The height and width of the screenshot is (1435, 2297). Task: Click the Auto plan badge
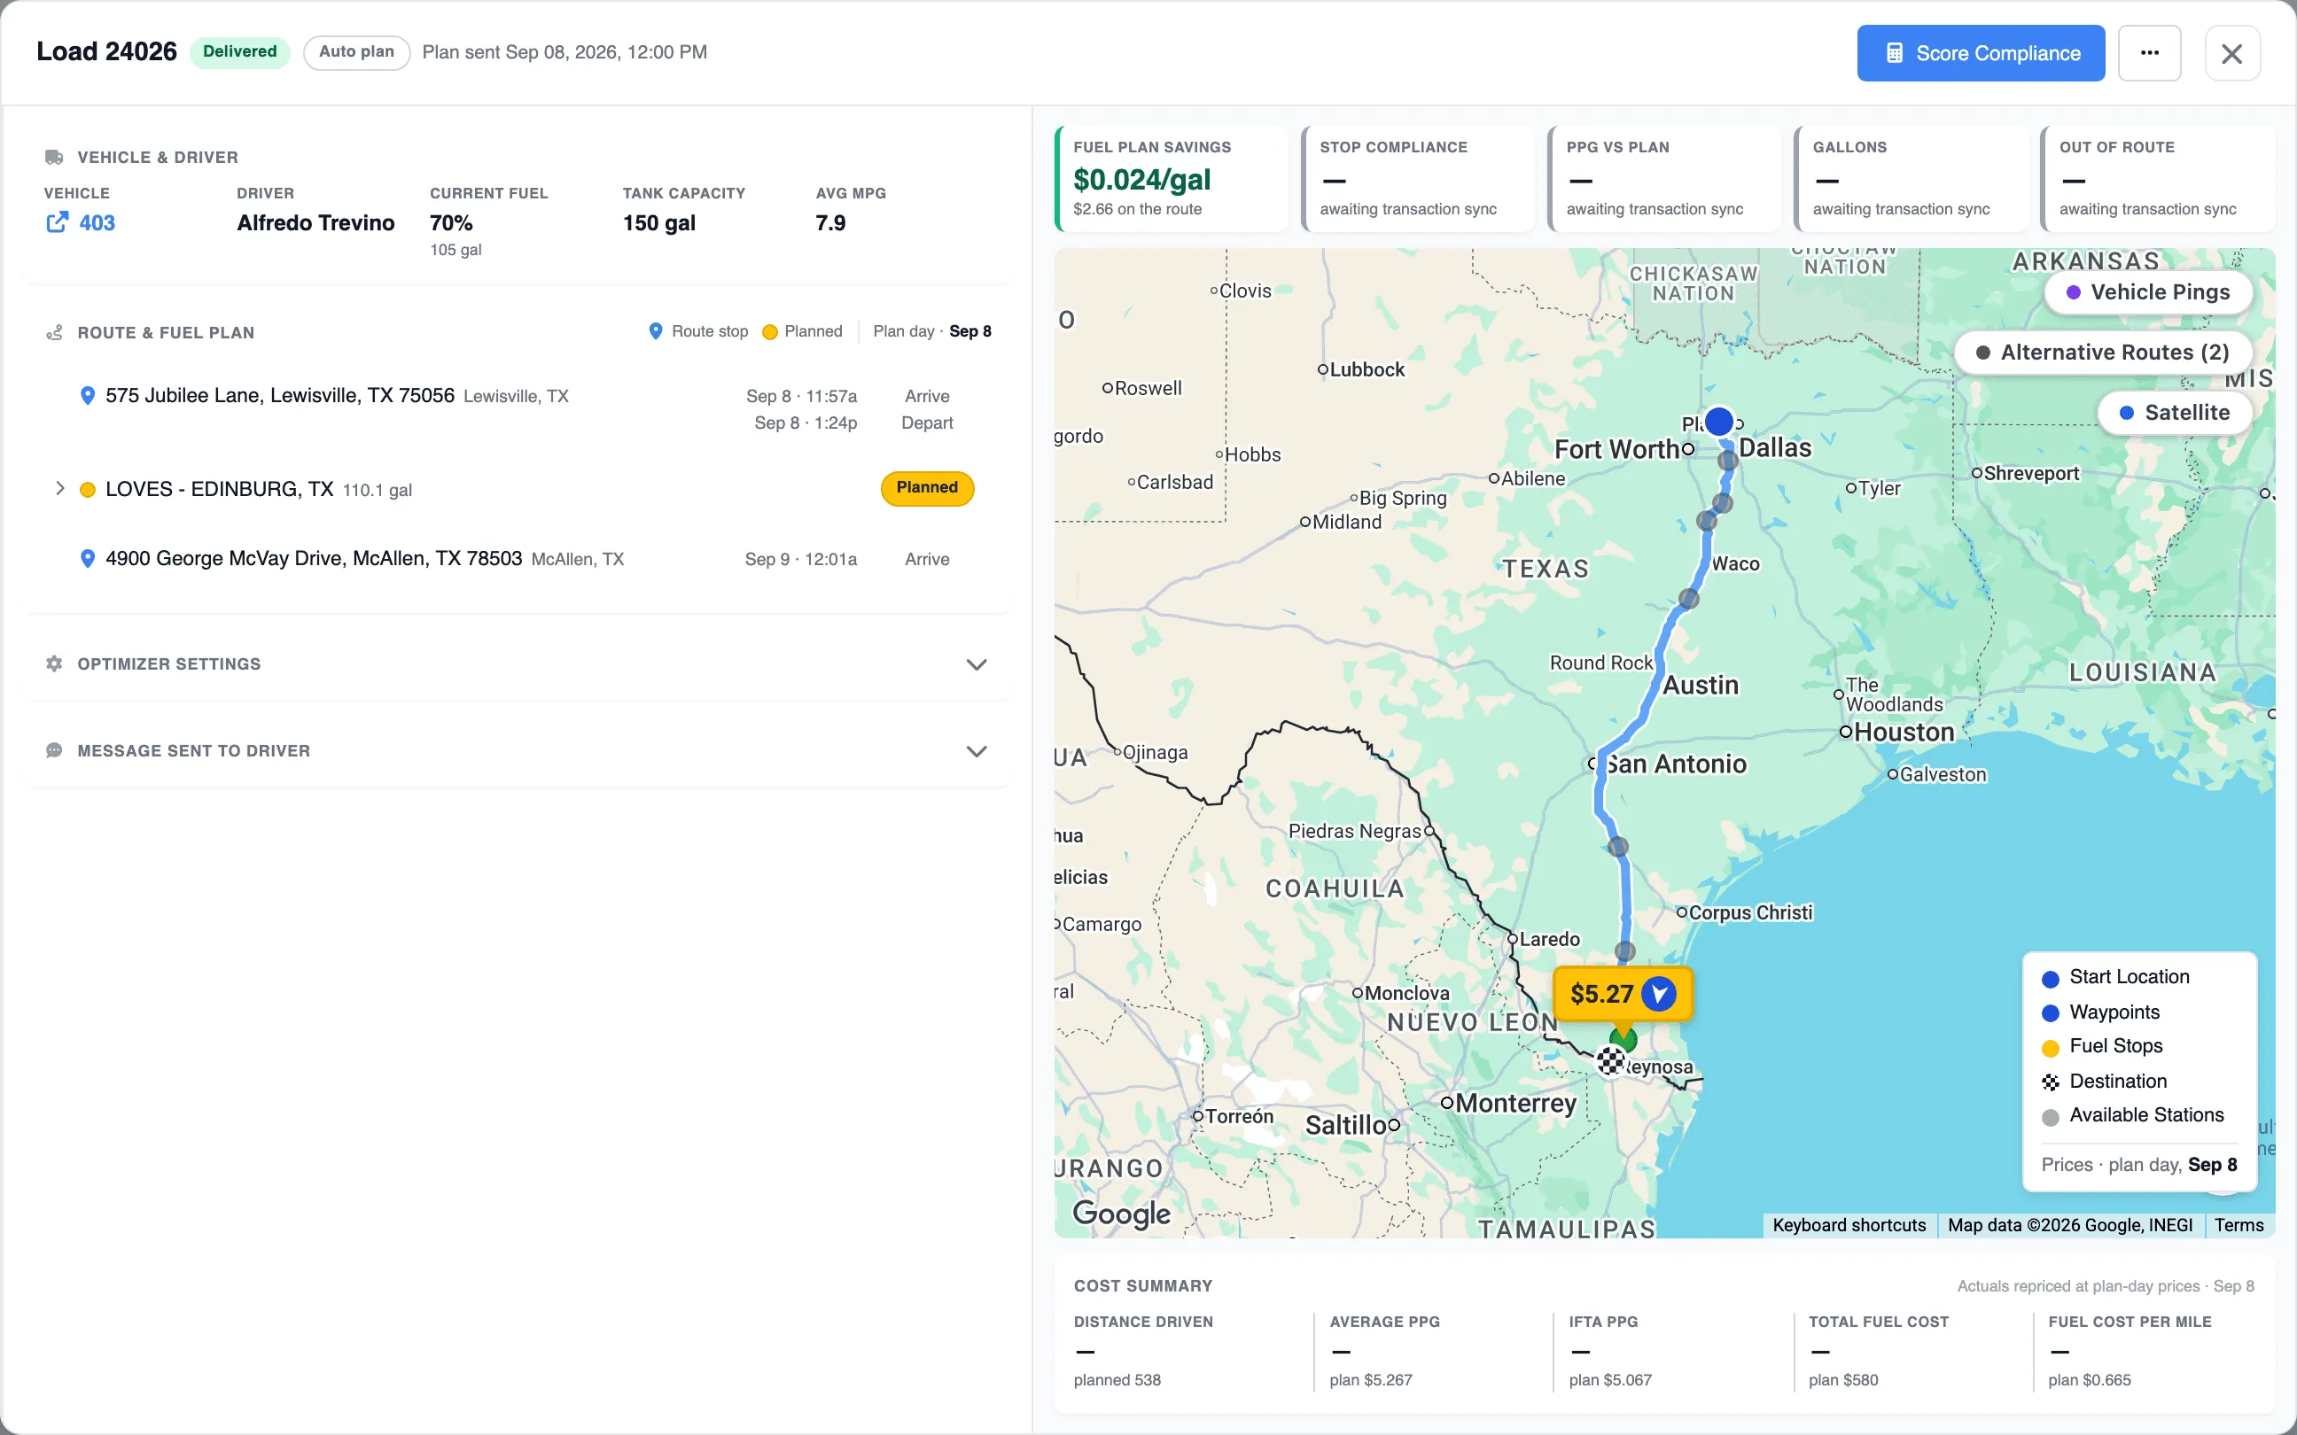357,52
